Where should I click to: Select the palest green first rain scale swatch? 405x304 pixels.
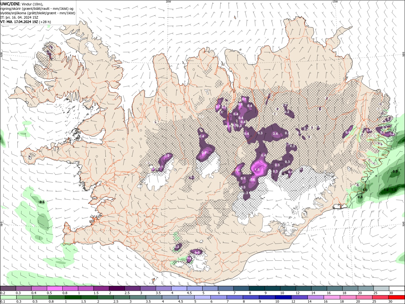pos(8,297)
